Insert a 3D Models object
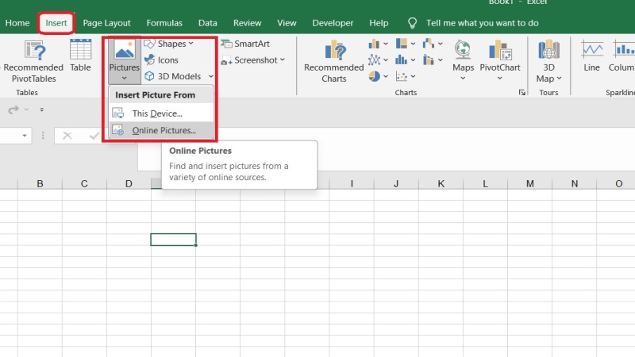635x357 pixels. click(x=173, y=76)
